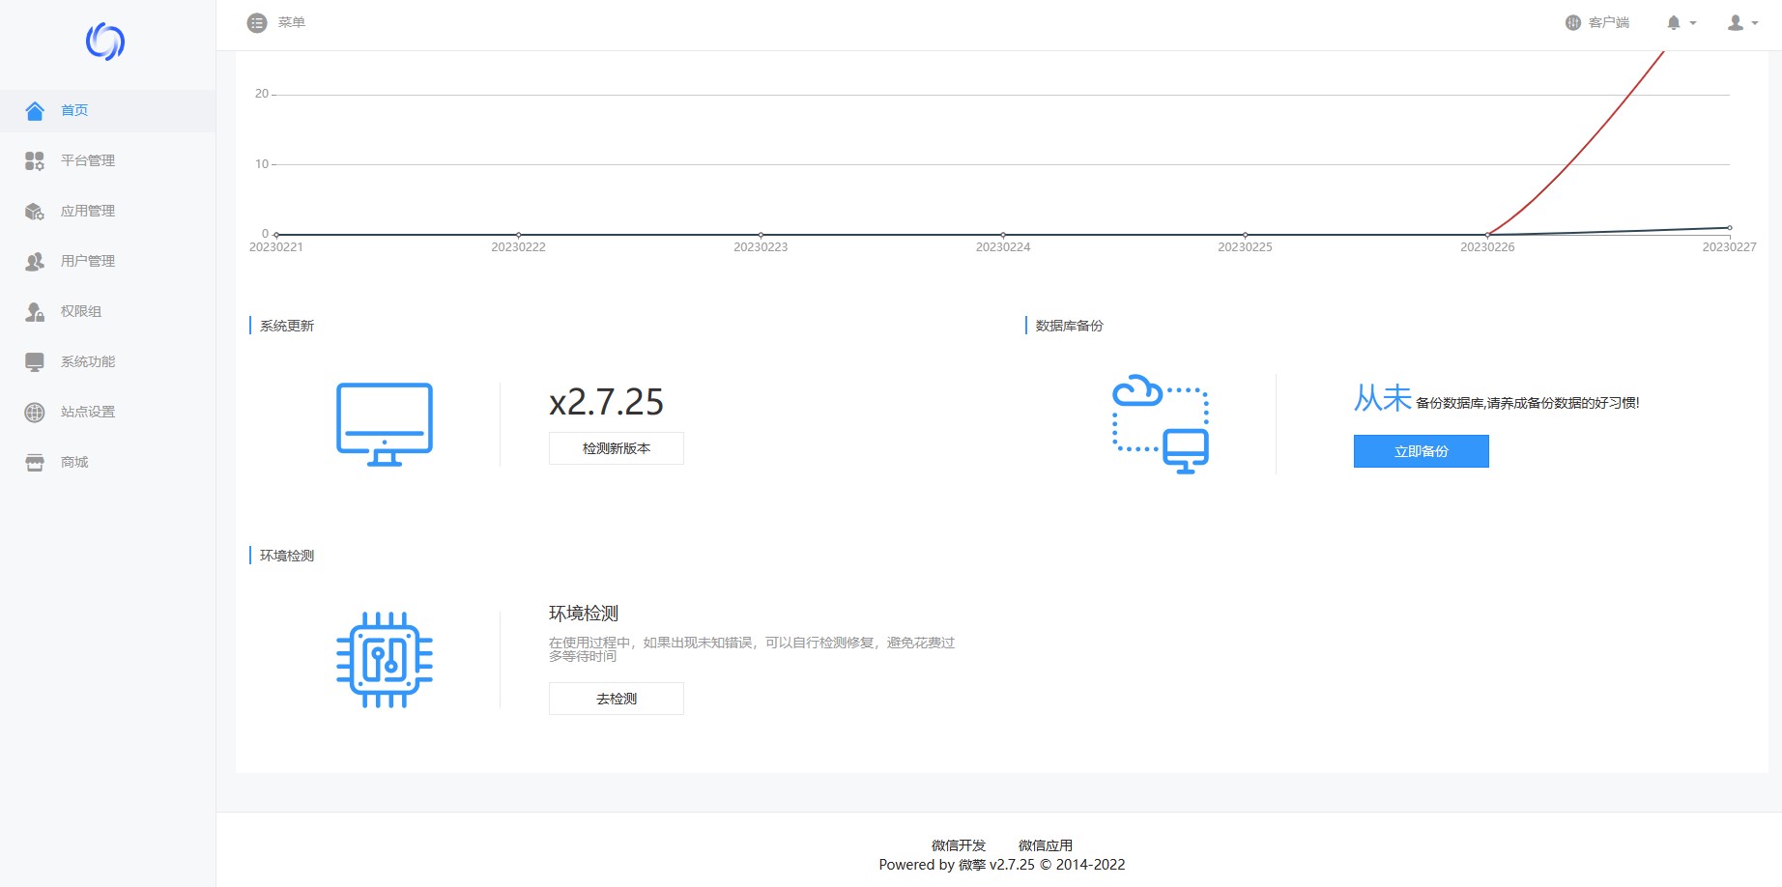Click the 去检测 button

click(x=616, y=699)
